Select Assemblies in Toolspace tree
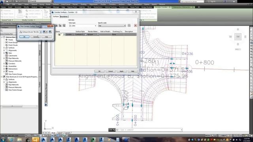Viewport: 253px width, 142px height. [12, 66]
